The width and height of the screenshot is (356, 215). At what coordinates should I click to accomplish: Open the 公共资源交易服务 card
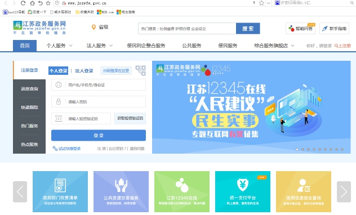pos(121,191)
